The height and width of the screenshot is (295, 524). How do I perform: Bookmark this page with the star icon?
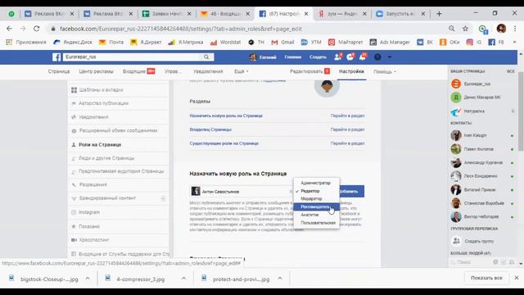point(465,29)
